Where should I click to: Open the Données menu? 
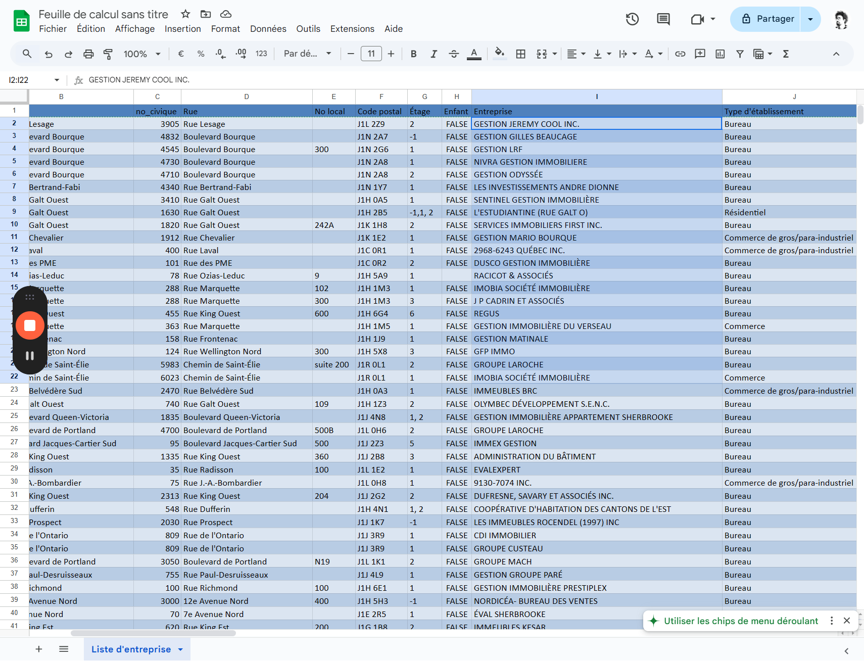(x=268, y=29)
